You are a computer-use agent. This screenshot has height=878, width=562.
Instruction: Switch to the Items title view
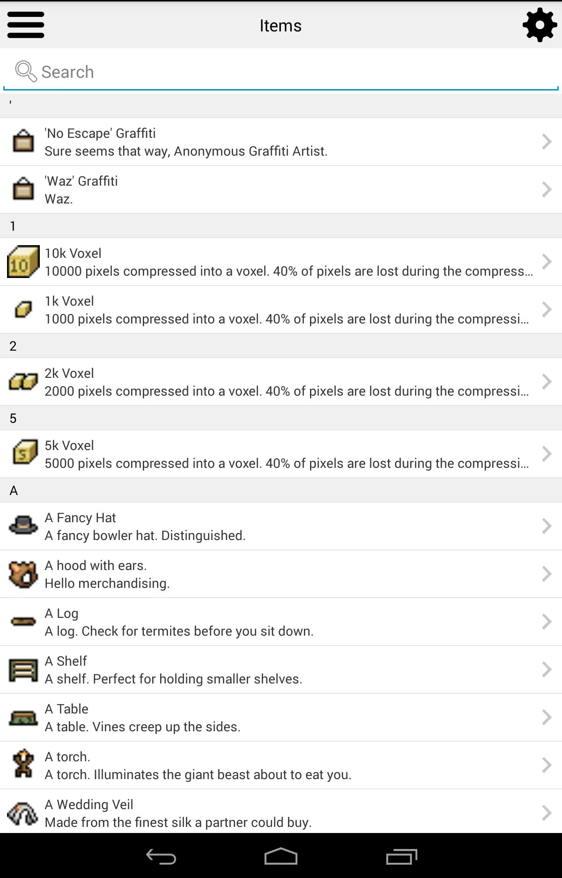point(281,25)
